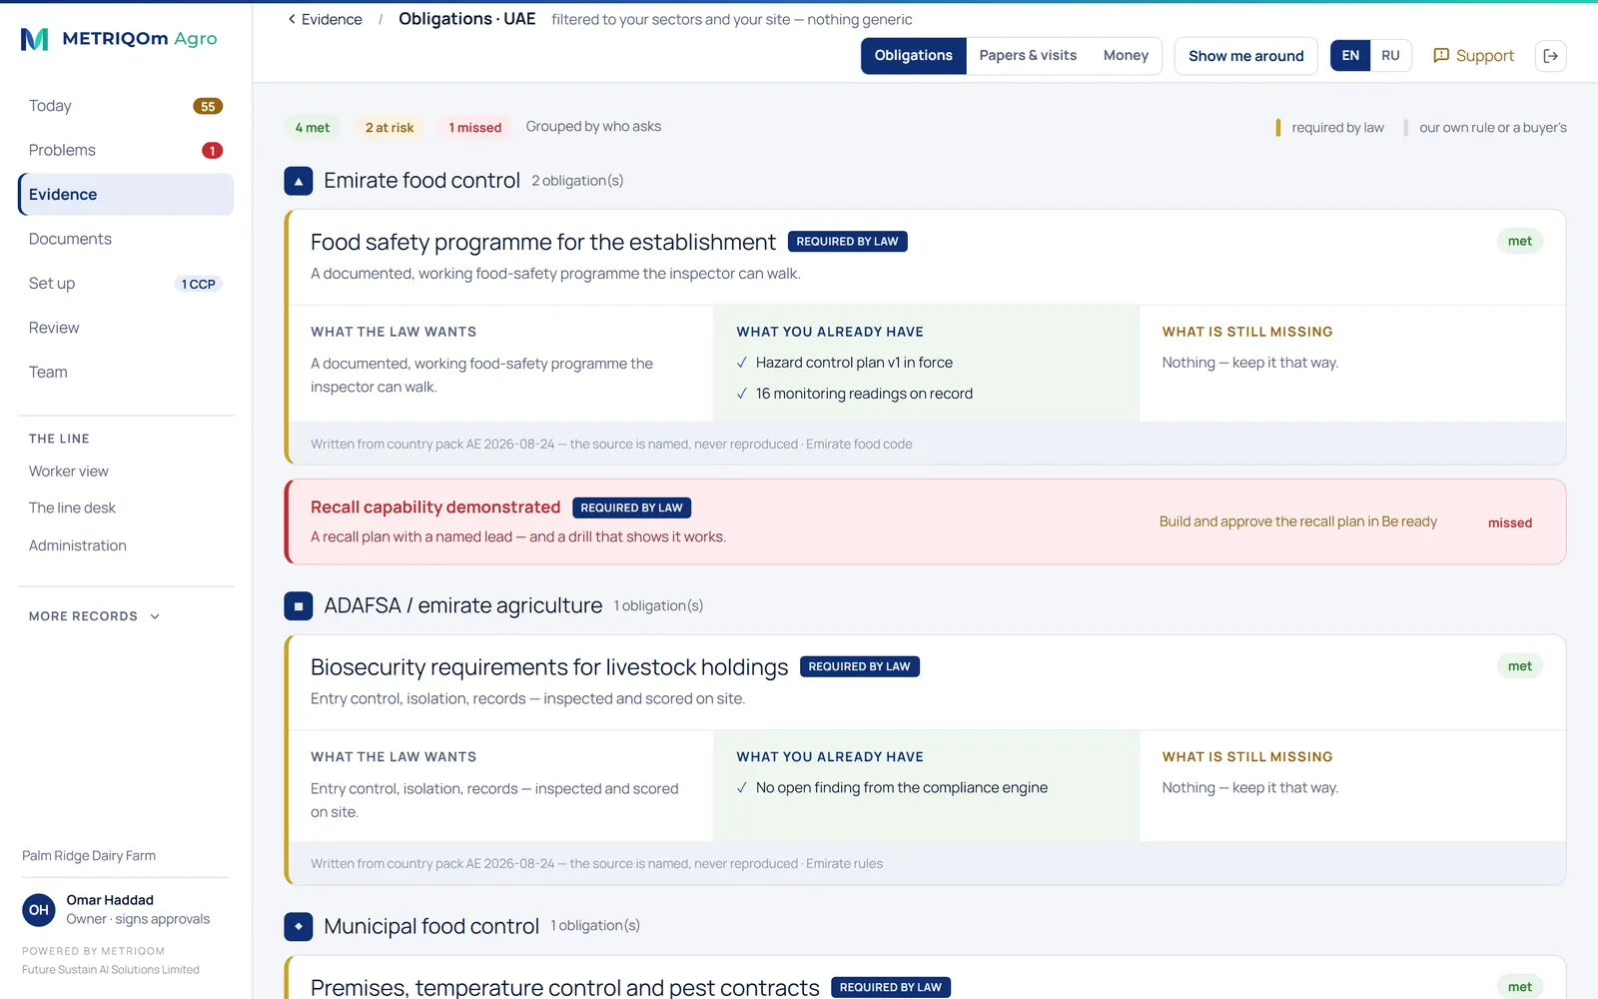1598x999 pixels.
Task: Open Problems in the sidebar
Action: pos(126,150)
